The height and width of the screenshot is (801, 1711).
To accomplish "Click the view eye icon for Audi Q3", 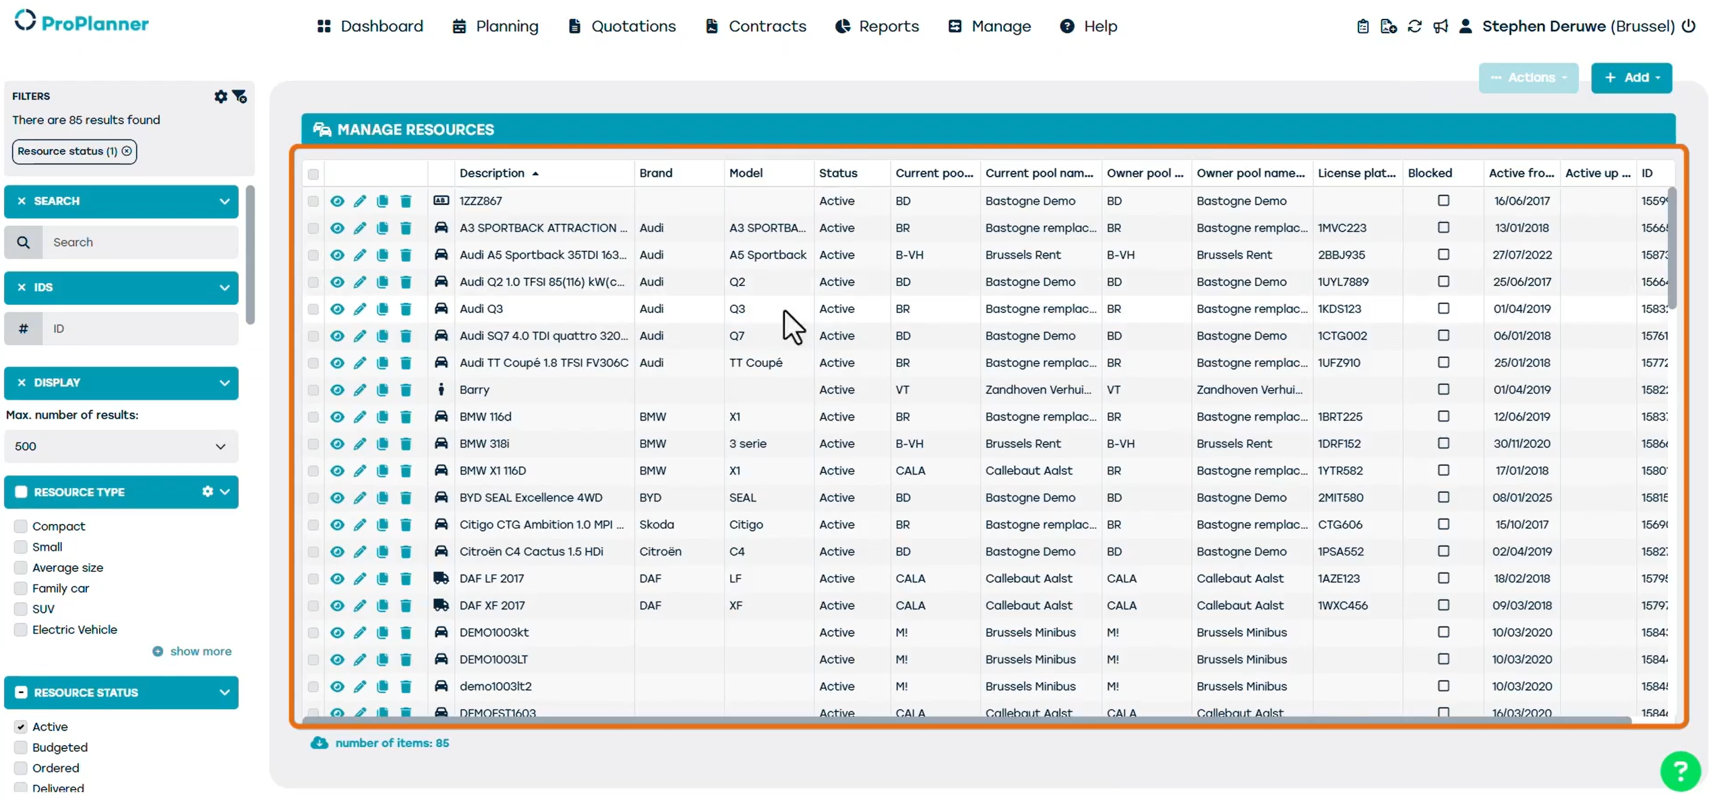I will (x=337, y=309).
